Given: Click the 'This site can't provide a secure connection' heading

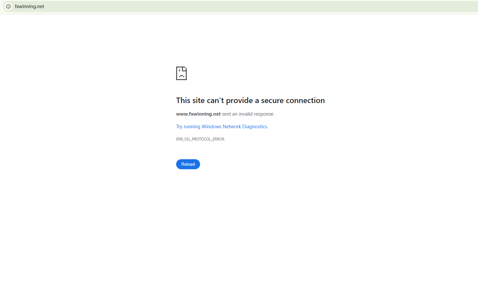Looking at the screenshot, I should (x=250, y=100).
